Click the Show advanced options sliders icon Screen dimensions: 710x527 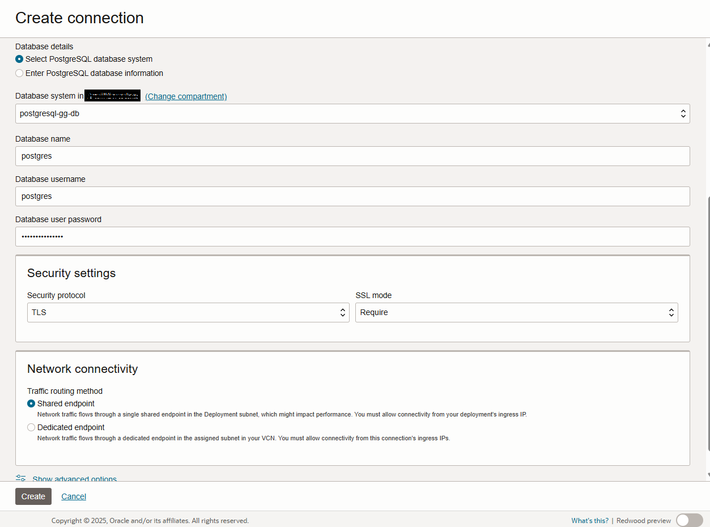21,478
